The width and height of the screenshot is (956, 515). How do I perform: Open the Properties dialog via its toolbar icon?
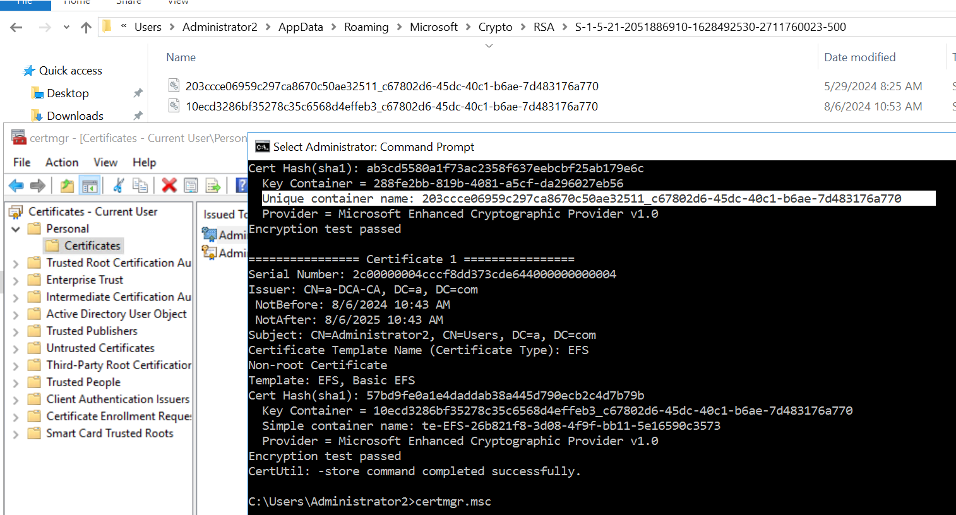point(192,185)
